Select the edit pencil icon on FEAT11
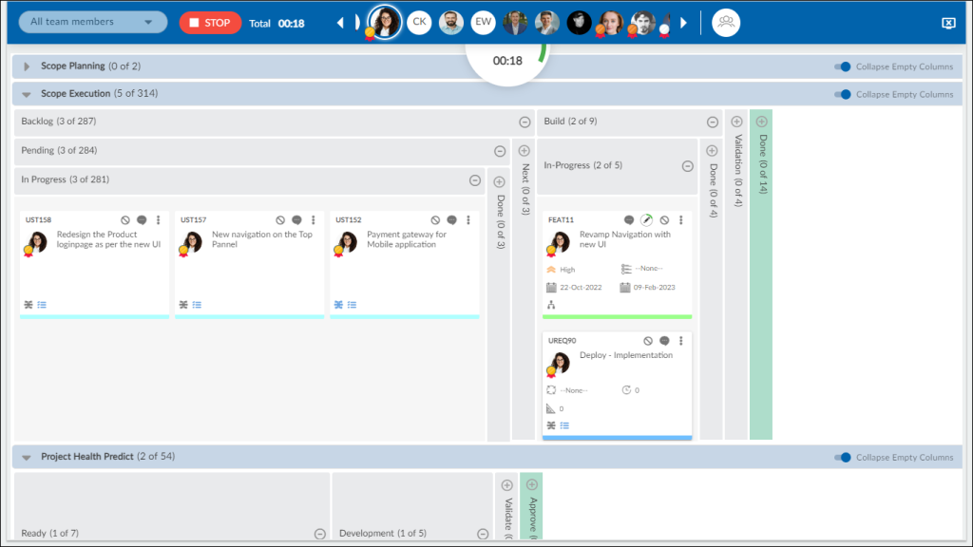 click(646, 219)
